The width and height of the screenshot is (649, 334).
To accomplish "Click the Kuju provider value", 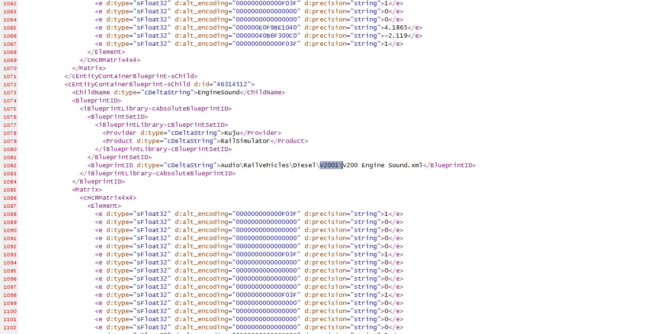I will (232, 133).
